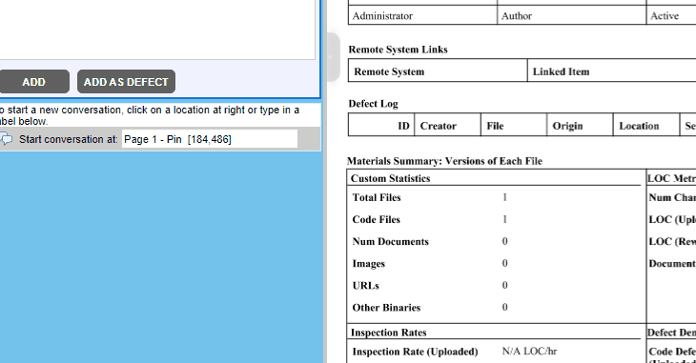The height and width of the screenshot is (363, 696).
Task: Click the Images label
Action: click(x=368, y=264)
